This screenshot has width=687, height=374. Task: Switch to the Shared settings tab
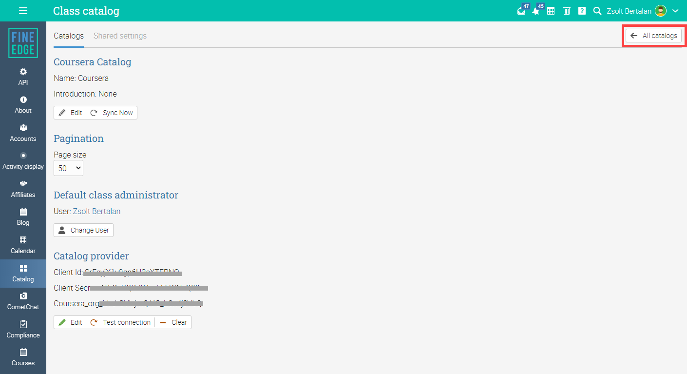[120, 36]
